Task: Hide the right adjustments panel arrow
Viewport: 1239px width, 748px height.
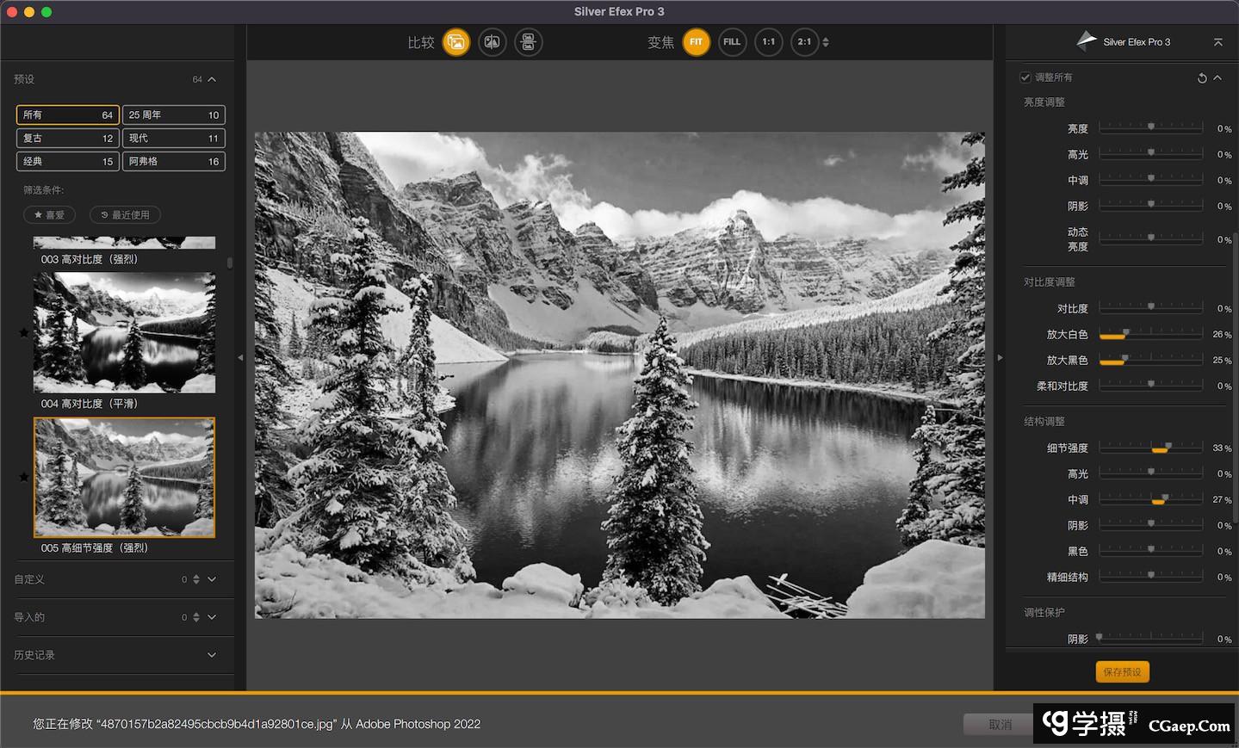Action: (1000, 357)
